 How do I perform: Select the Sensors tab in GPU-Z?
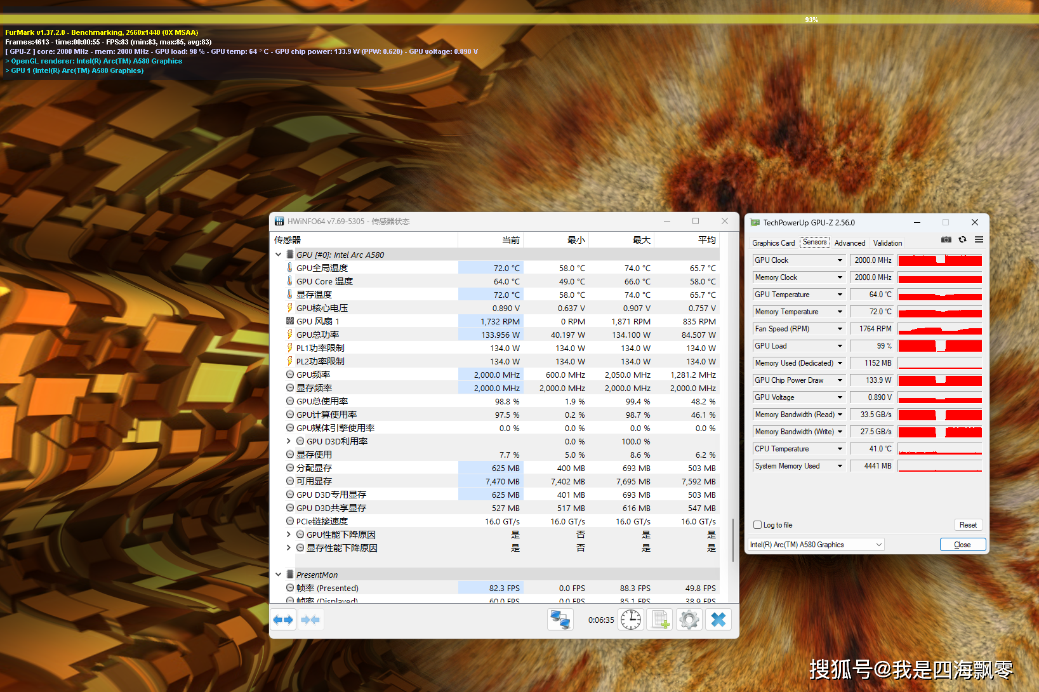click(814, 243)
